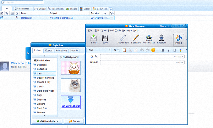Check the IncrediMail message checkbox
This screenshot has height=128, width=213.
pos(2,18)
